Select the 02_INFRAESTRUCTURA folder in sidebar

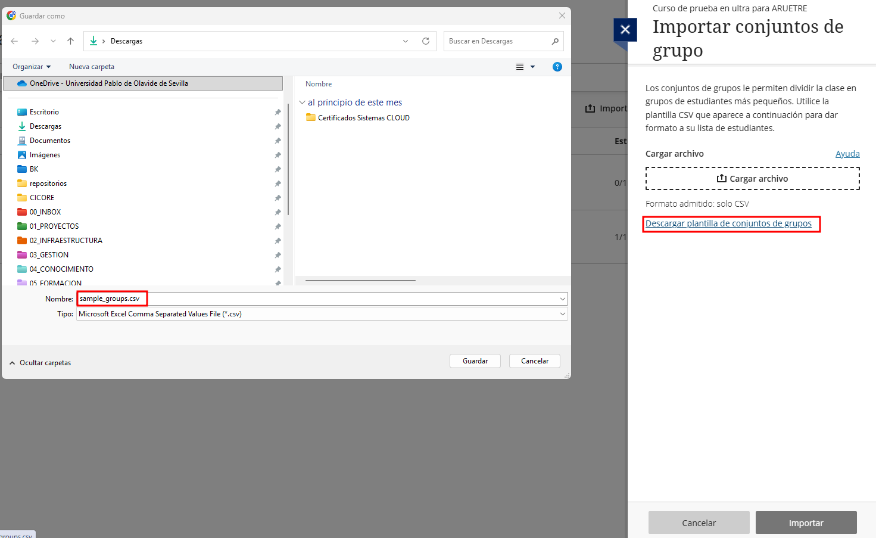66,241
